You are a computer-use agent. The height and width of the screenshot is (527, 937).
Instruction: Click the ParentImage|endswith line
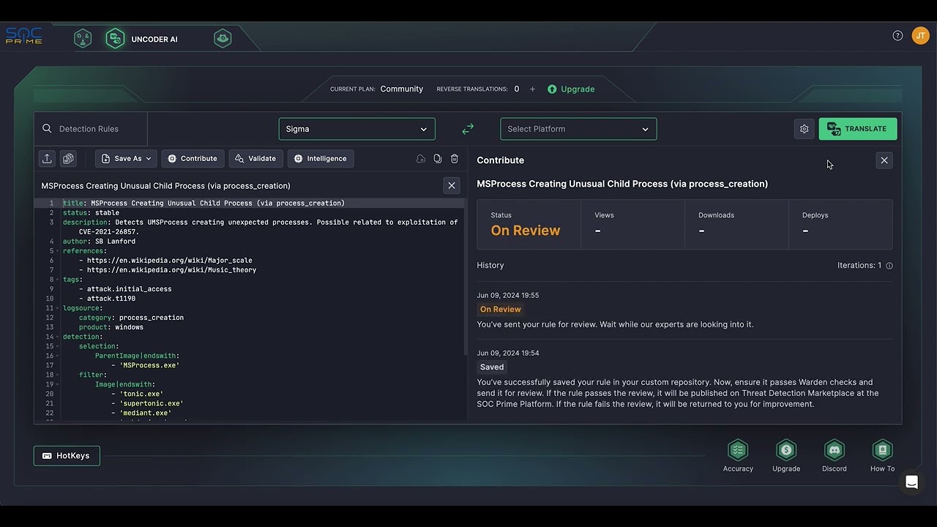point(137,356)
